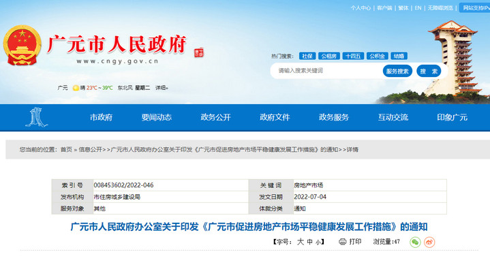This screenshot has height=269, width=490.
Task: Click the article title heading
Action: point(249,227)
